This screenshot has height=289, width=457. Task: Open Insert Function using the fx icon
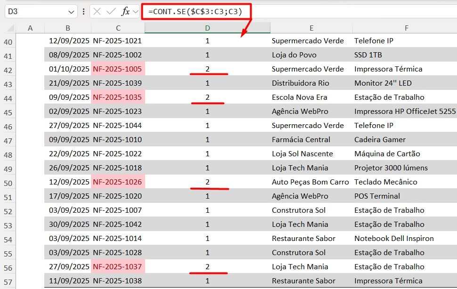pos(125,11)
